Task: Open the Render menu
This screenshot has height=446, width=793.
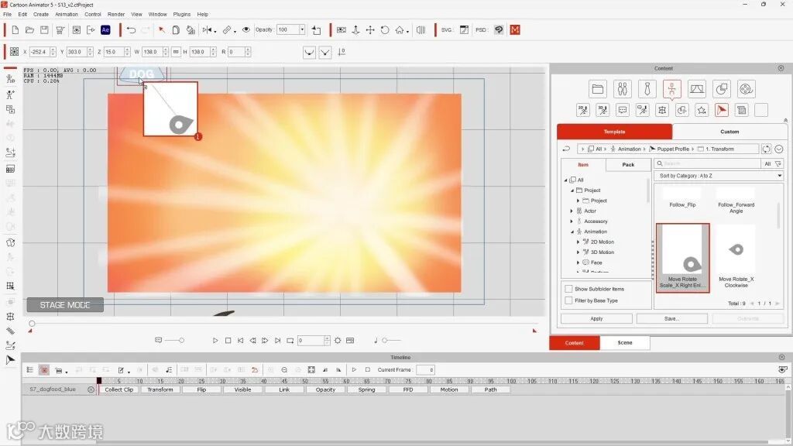Action: click(116, 14)
